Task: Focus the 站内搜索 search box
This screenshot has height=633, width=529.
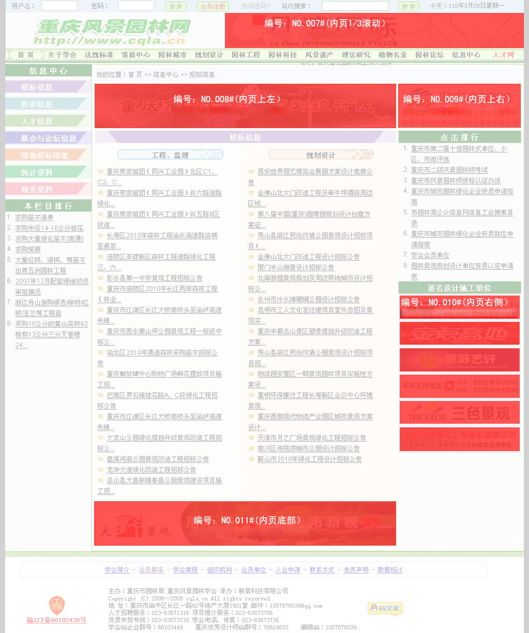Action: (355, 6)
